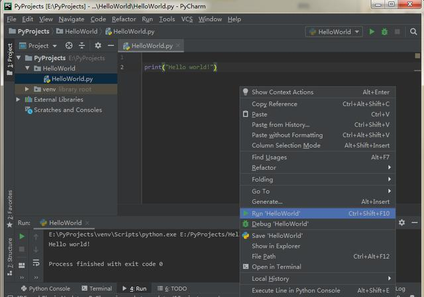Open the Refactor submenu in context menu
Viewport: 424px width, 297px height.
[318, 168]
